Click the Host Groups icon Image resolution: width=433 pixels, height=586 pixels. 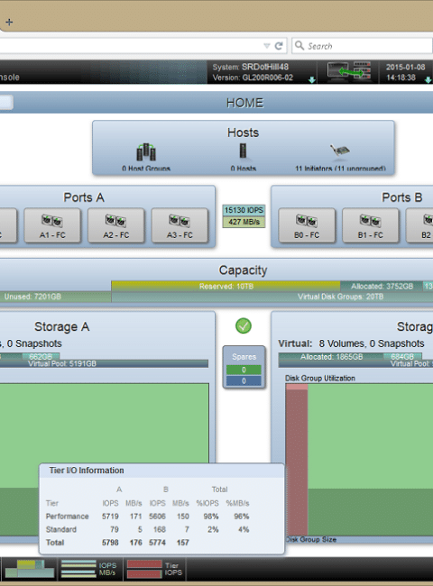coord(146,151)
